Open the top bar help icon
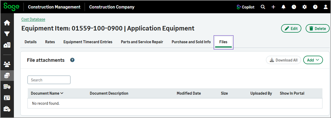 (315, 7)
